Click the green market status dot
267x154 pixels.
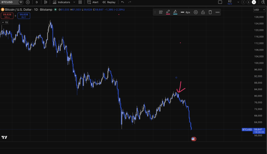click(55, 9)
